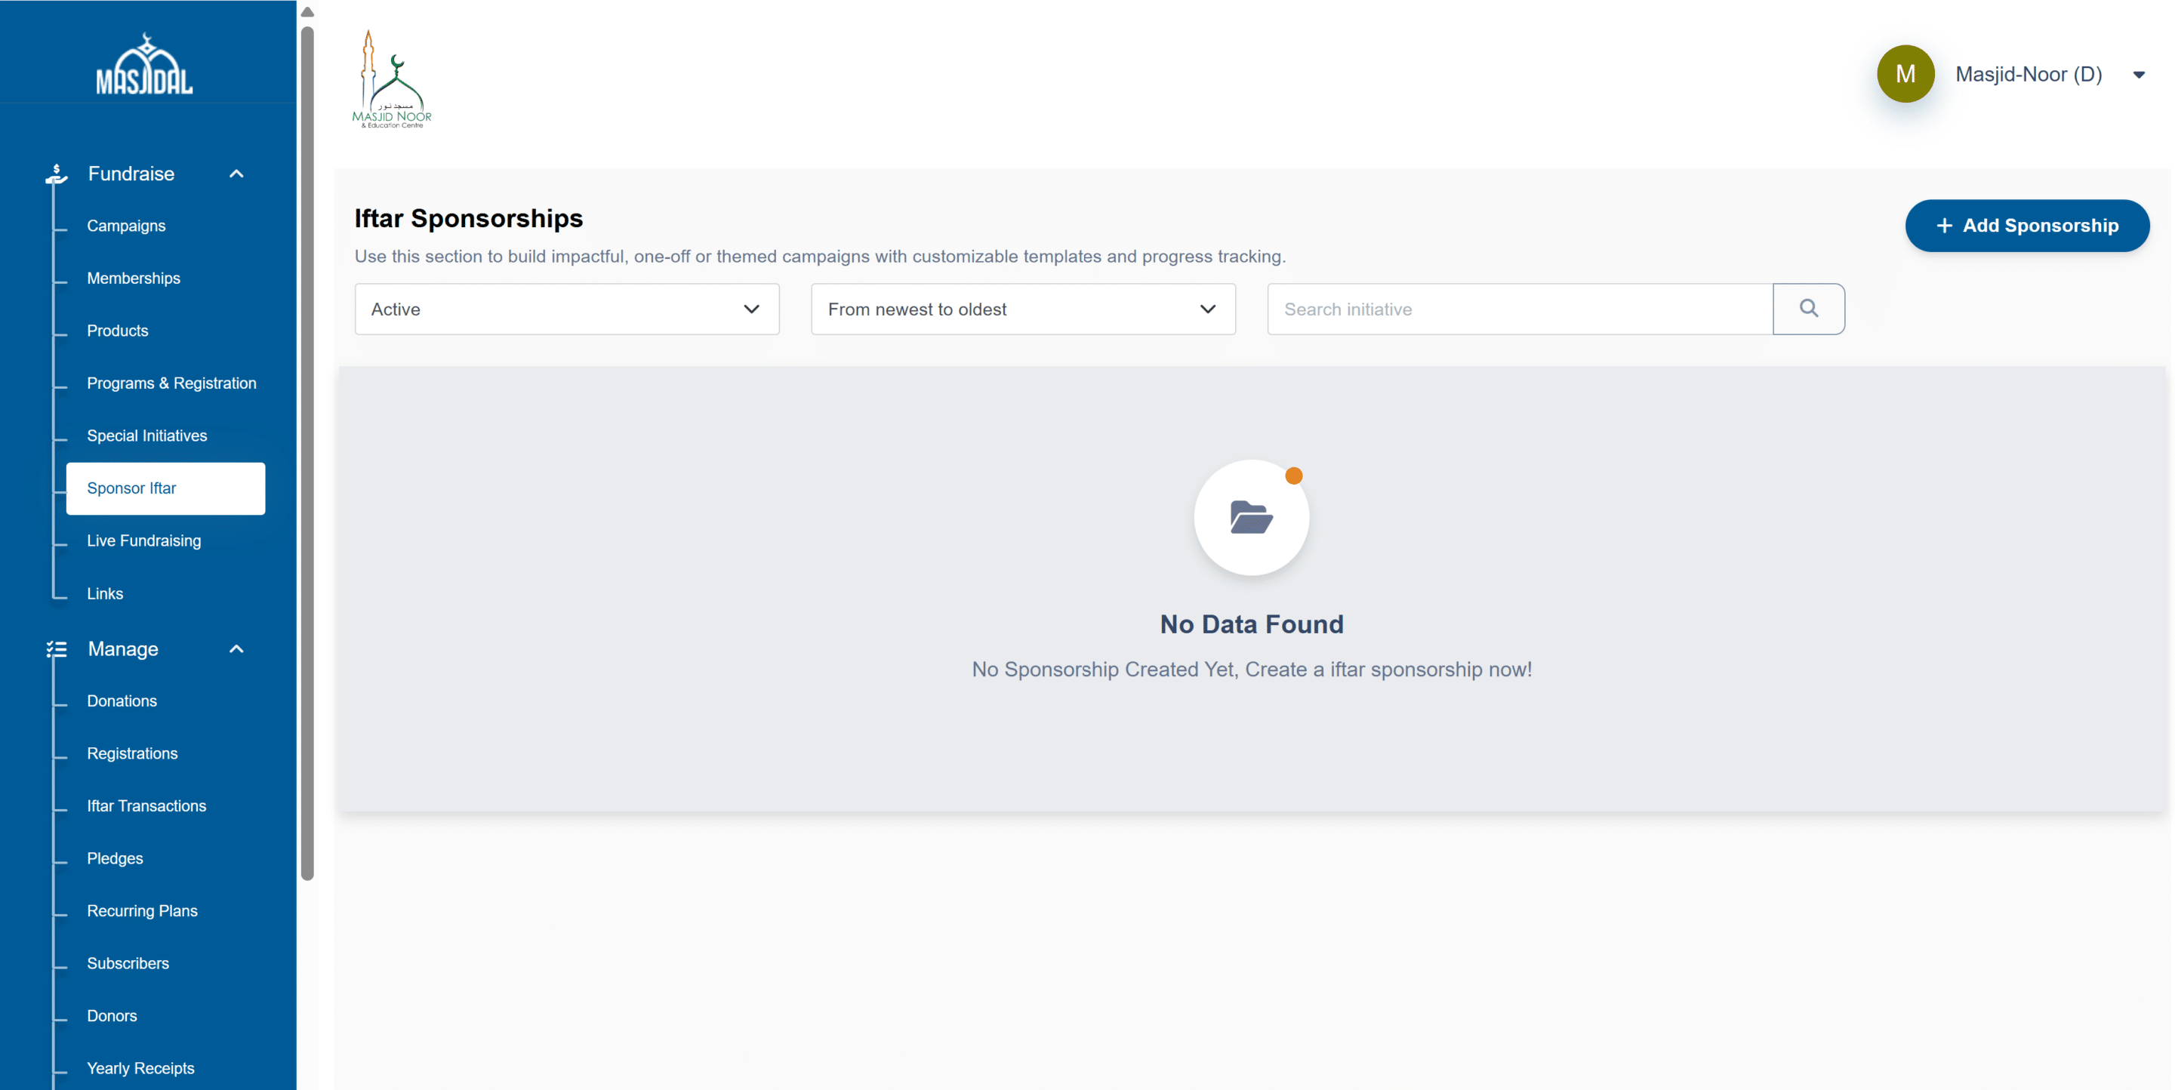Click the open folder empty-state icon

pyautogui.click(x=1250, y=518)
